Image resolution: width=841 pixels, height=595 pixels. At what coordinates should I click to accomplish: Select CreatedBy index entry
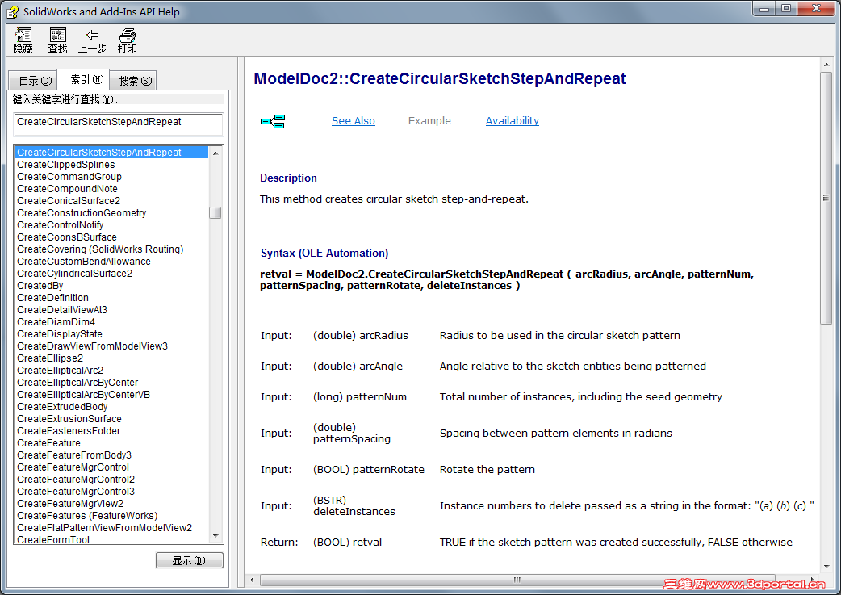click(x=40, y=286)
